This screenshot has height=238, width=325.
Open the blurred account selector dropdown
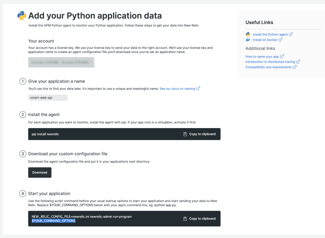coord(61,62)
